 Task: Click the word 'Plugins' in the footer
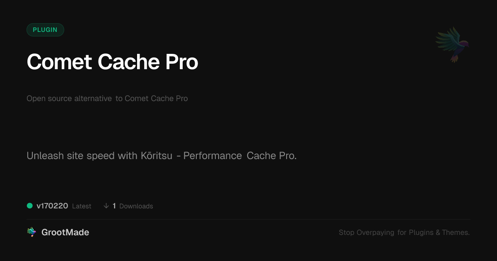click(x=421, y=233)
